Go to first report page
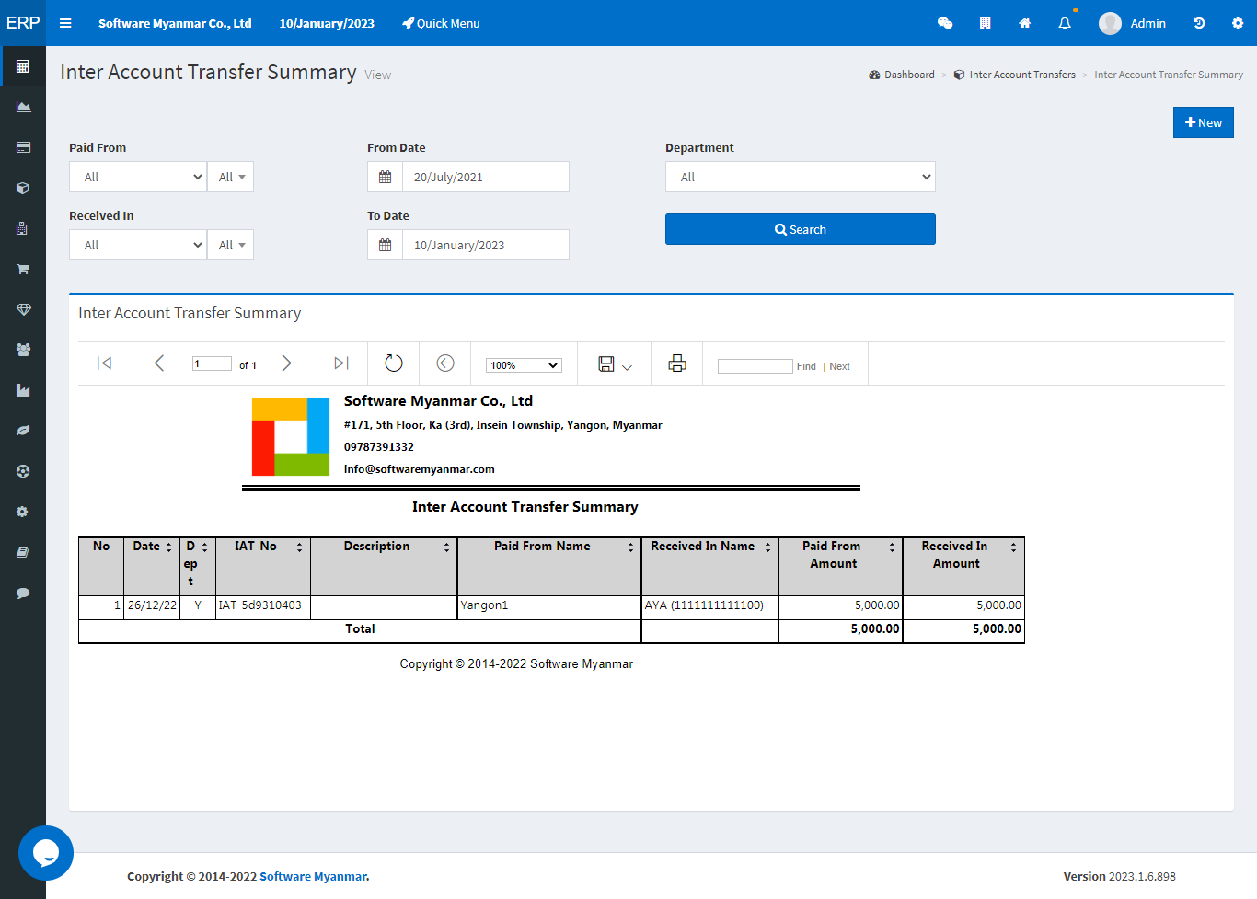 tap(105, 363)
